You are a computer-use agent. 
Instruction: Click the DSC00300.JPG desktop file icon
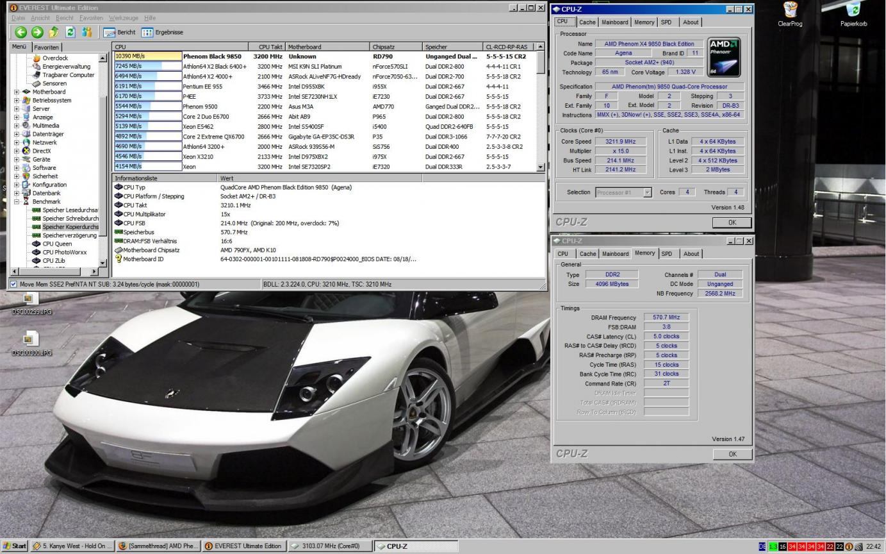31,344
